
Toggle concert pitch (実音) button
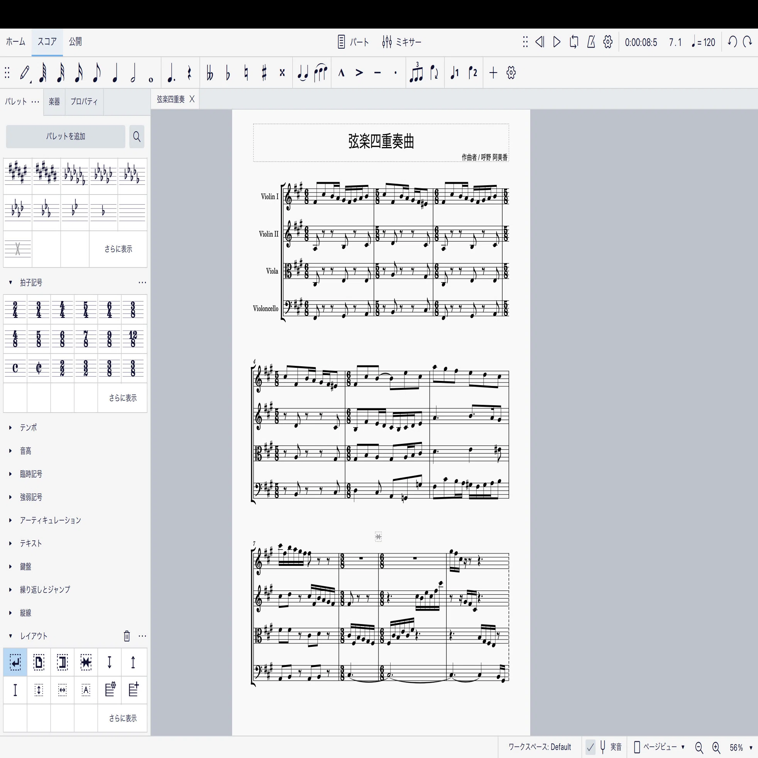pyautogui.click(x=611, y=747)
